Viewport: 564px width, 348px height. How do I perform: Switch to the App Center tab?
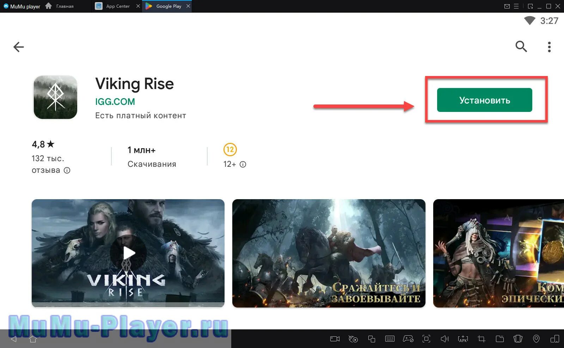coord(113,6)
